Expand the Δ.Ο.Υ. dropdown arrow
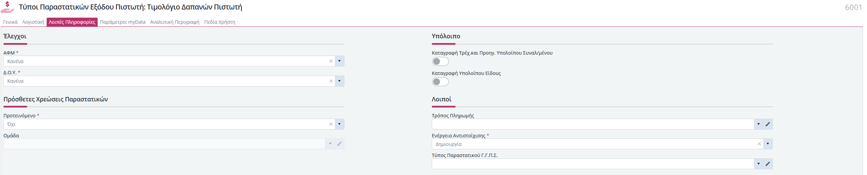867x175 pixels. click(x=339, y=81)
